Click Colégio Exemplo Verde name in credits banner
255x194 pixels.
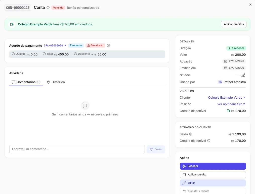coord(35,24)
